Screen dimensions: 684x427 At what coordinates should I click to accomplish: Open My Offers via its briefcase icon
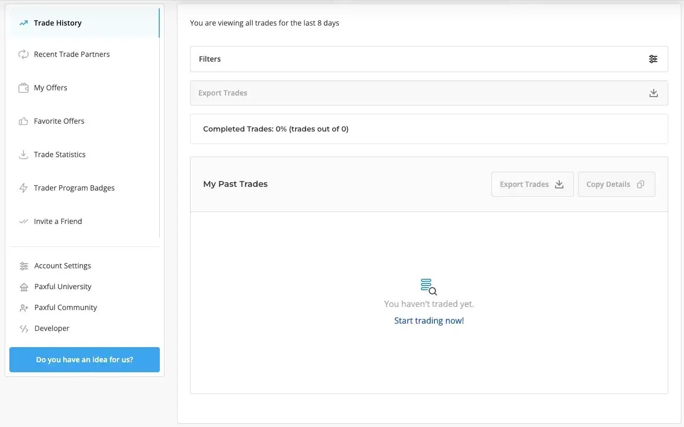click(23, 87)
